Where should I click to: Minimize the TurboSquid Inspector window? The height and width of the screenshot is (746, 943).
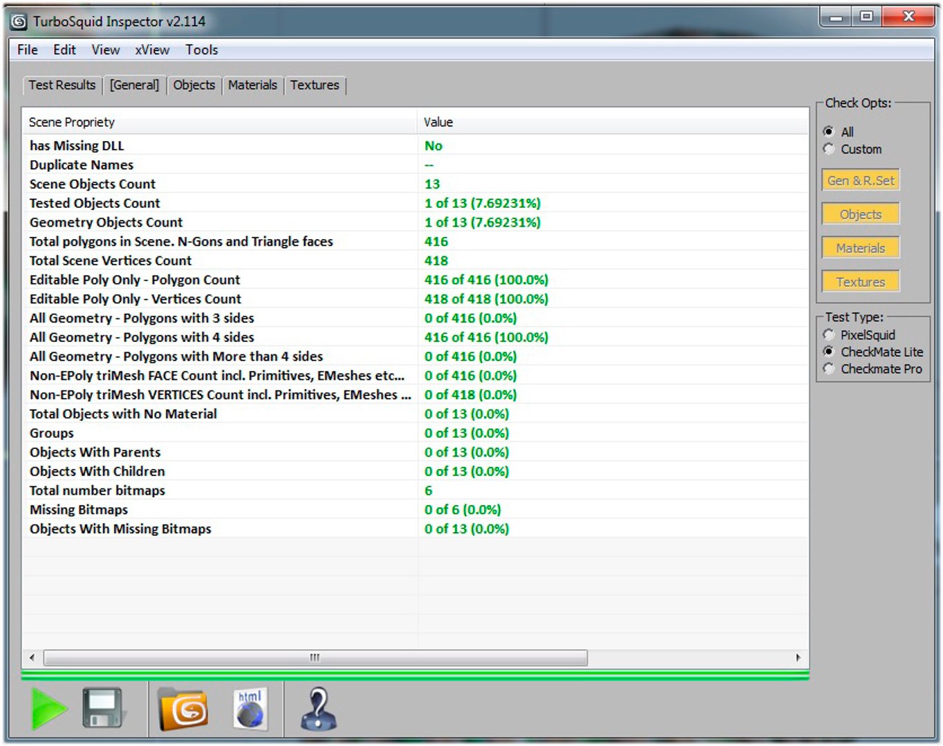pyautogui.click(x=836, y=17)
